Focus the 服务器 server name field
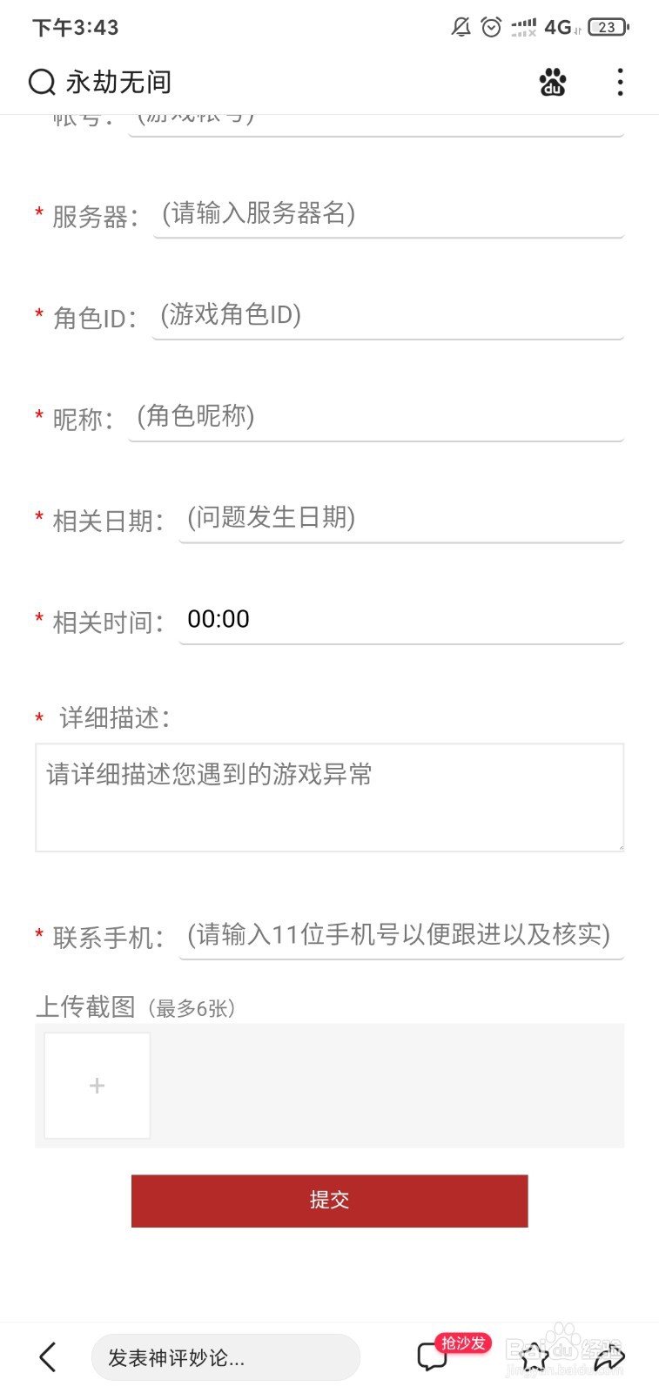 click(x=388, y=215)
